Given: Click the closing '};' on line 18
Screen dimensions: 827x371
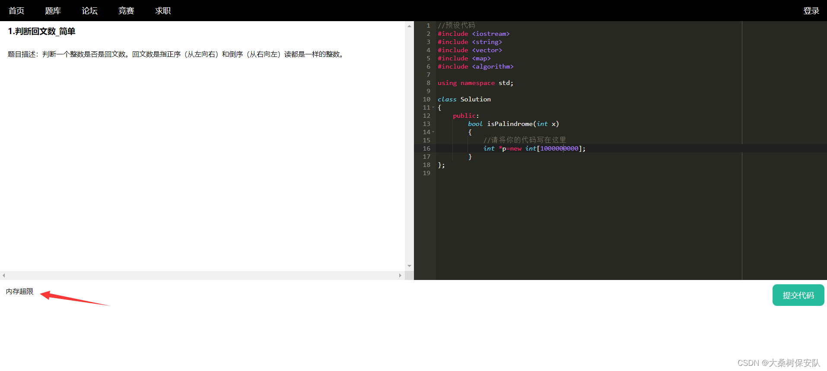Looking at the screenshot, I should tap(441, 165).
